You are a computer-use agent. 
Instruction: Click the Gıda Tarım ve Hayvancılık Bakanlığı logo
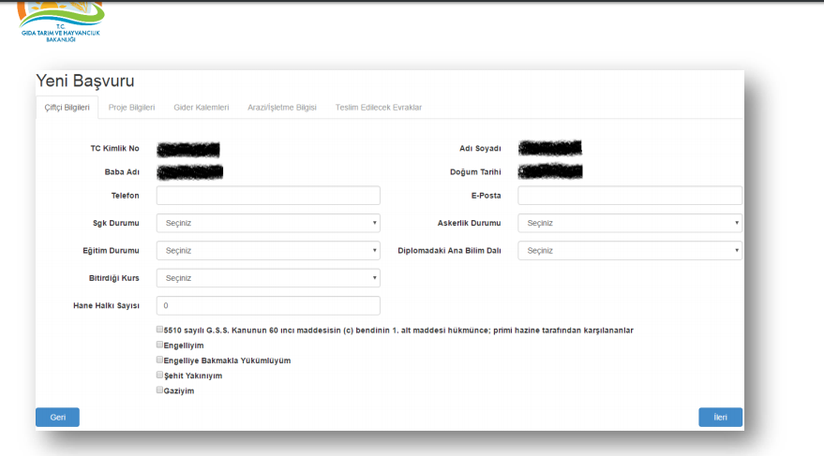pos(61,21)
